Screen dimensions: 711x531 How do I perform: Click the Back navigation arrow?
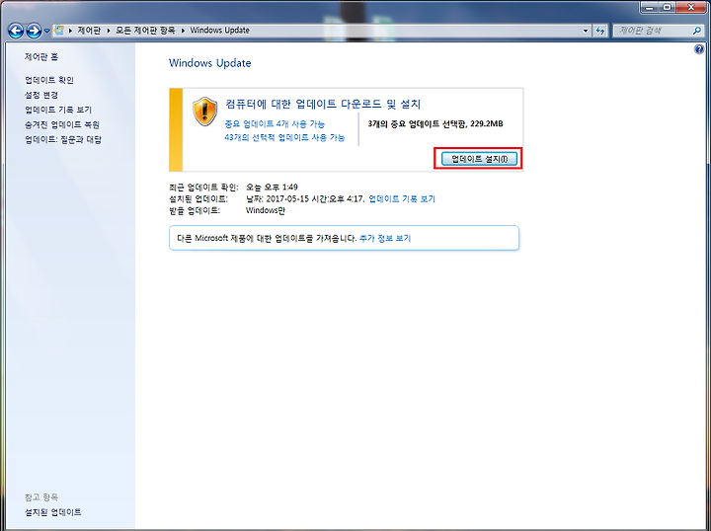[16, 31]
